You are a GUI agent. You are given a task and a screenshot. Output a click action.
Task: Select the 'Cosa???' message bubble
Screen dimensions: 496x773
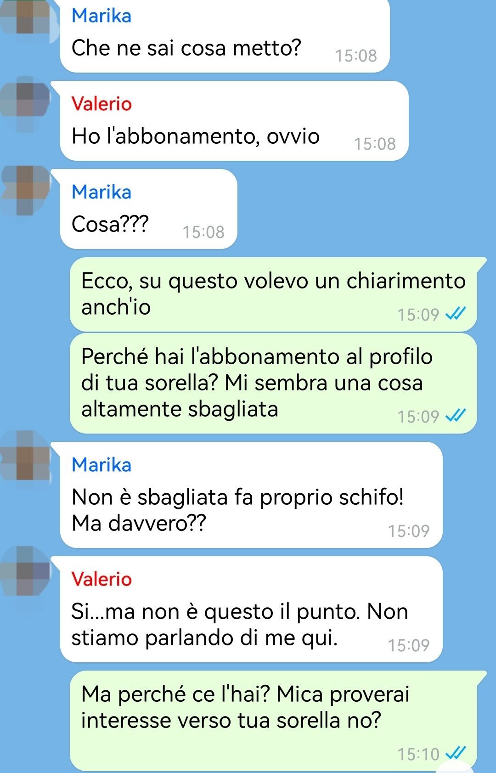coord(149,209)
